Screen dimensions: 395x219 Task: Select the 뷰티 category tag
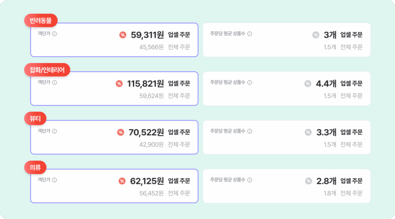click(x=35, y=119)
